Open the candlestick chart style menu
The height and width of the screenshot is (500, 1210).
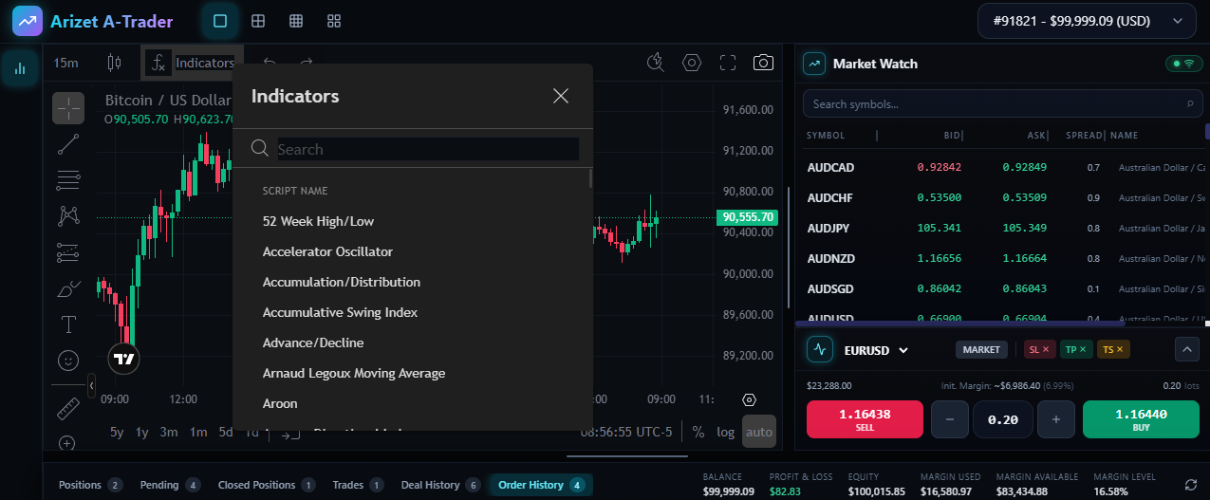[115, 63]
